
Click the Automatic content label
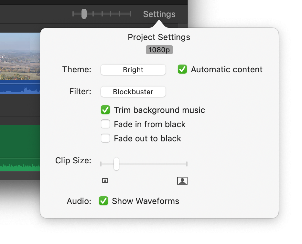[227, 69]
